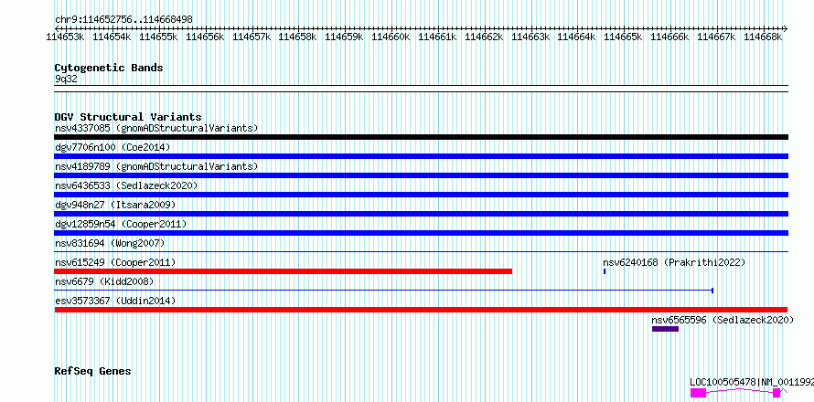Open the nsv6565596 (Sedlazeck2020) label
The width and height of the screenshot is (814, 402).
[723, 320]
